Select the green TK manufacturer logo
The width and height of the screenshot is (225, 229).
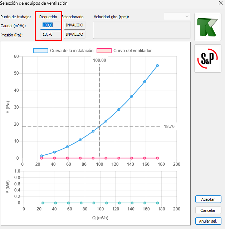pos(207,28)
